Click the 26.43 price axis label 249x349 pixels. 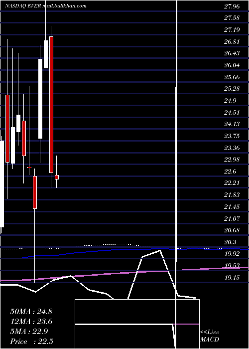[x=232, y=53]
